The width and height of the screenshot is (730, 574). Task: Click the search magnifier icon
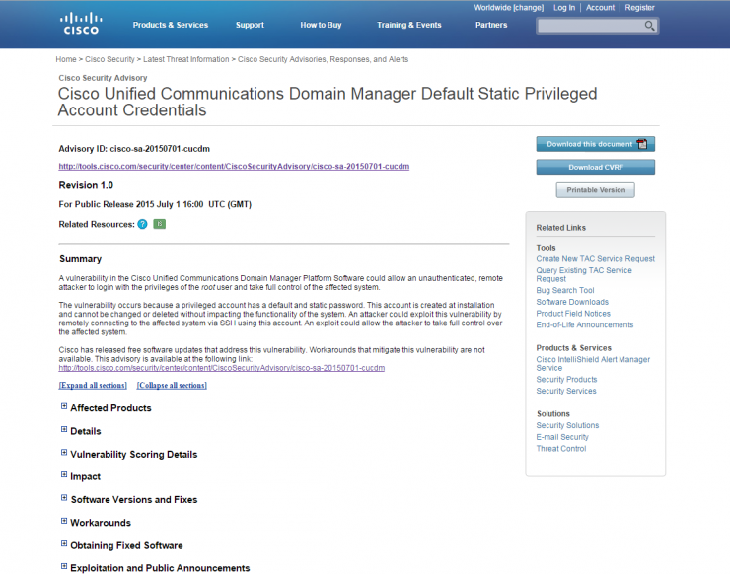coord(649,26)
